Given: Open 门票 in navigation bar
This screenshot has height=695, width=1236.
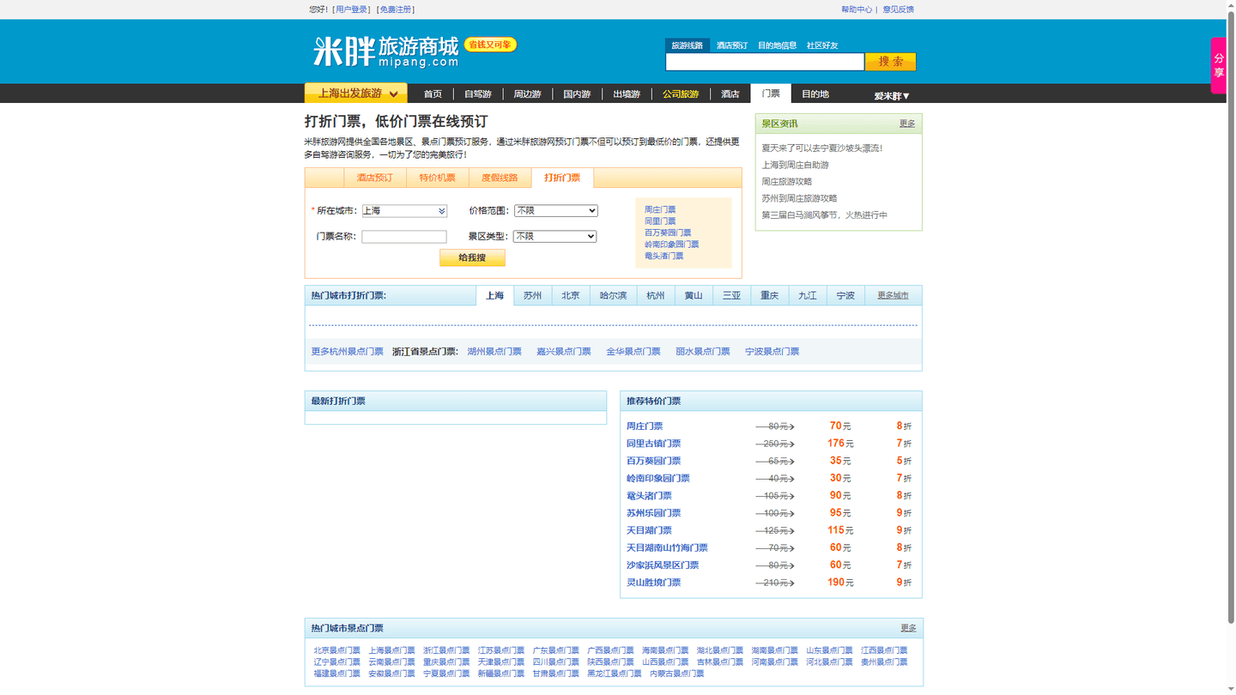Looking at the screenshot, I should (x=771, y=94).
